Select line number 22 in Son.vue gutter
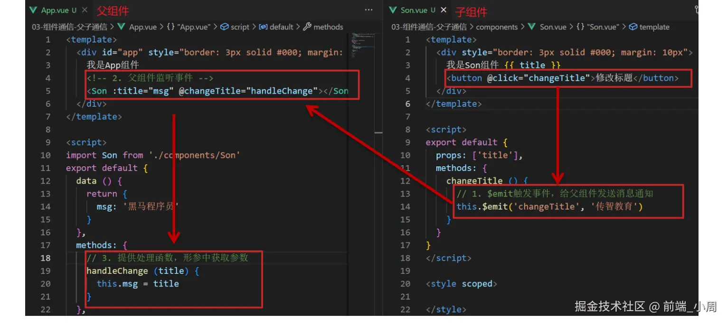Viewport: 727px width, 323px height. point(405,309)
